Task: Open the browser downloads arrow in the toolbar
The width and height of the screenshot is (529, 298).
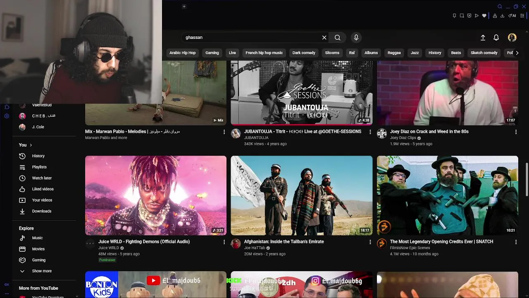Action: (x=502, y=16)
